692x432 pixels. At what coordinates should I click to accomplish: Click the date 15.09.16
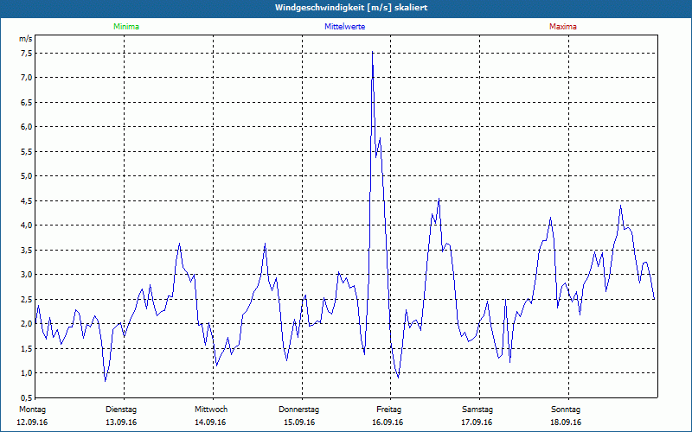[299, 422]
